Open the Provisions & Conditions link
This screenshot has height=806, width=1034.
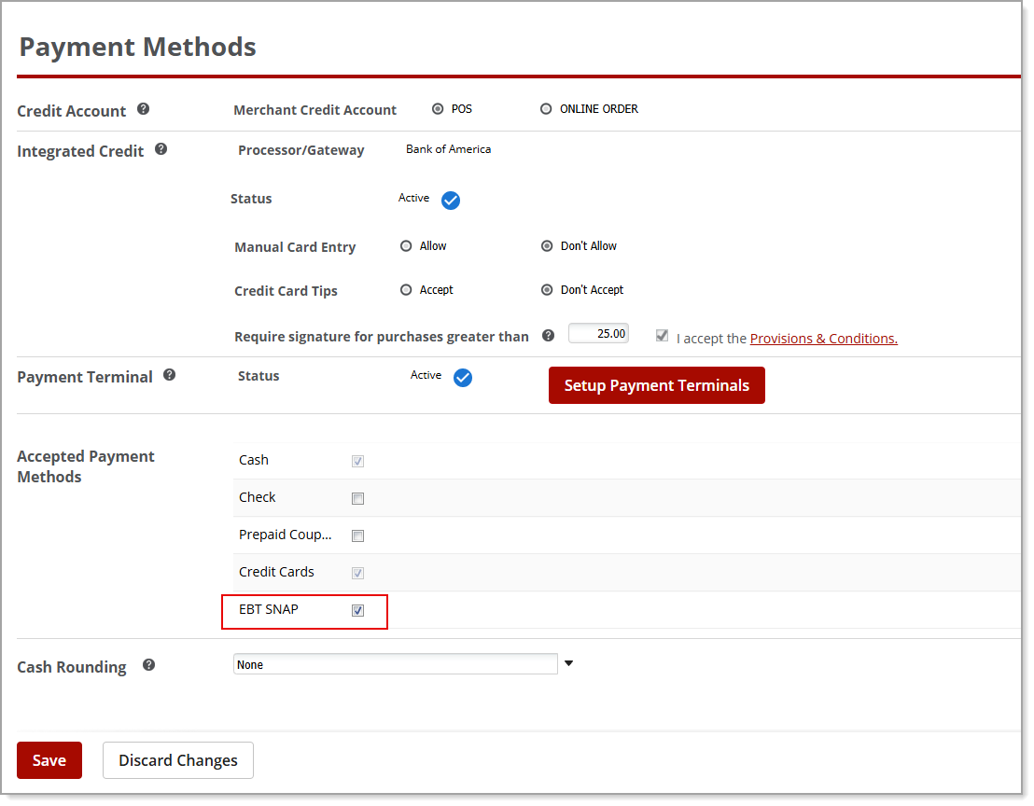(822, 338)
